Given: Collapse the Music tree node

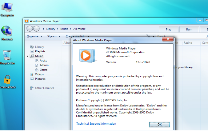Looking at the screenshot, I should 28,56.
